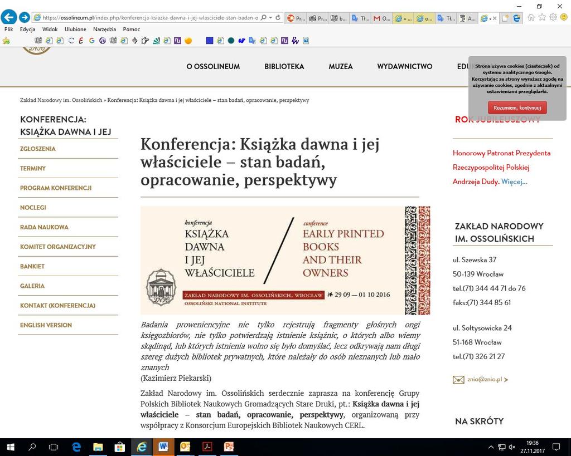Open the MUZEA navigation item
Screen dimensions: 571x456
[x=341, y=67]
